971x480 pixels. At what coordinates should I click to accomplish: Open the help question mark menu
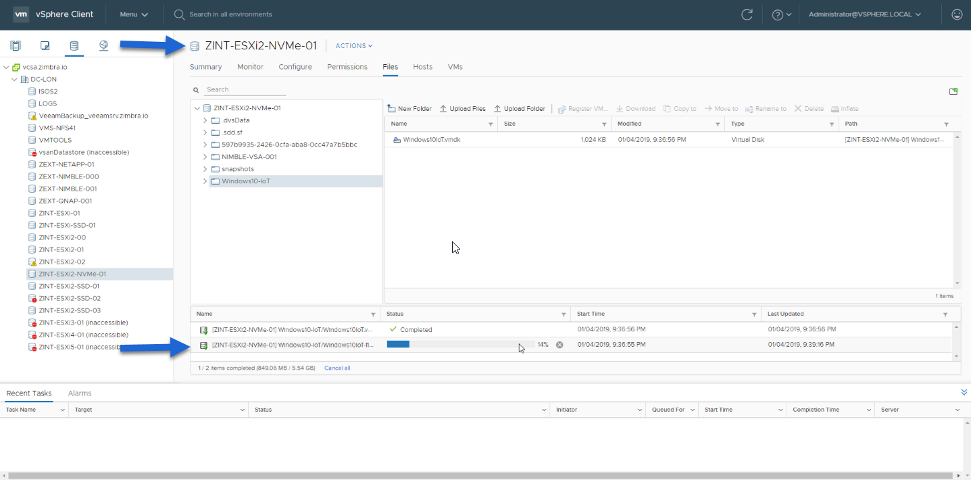click(781, 14)
